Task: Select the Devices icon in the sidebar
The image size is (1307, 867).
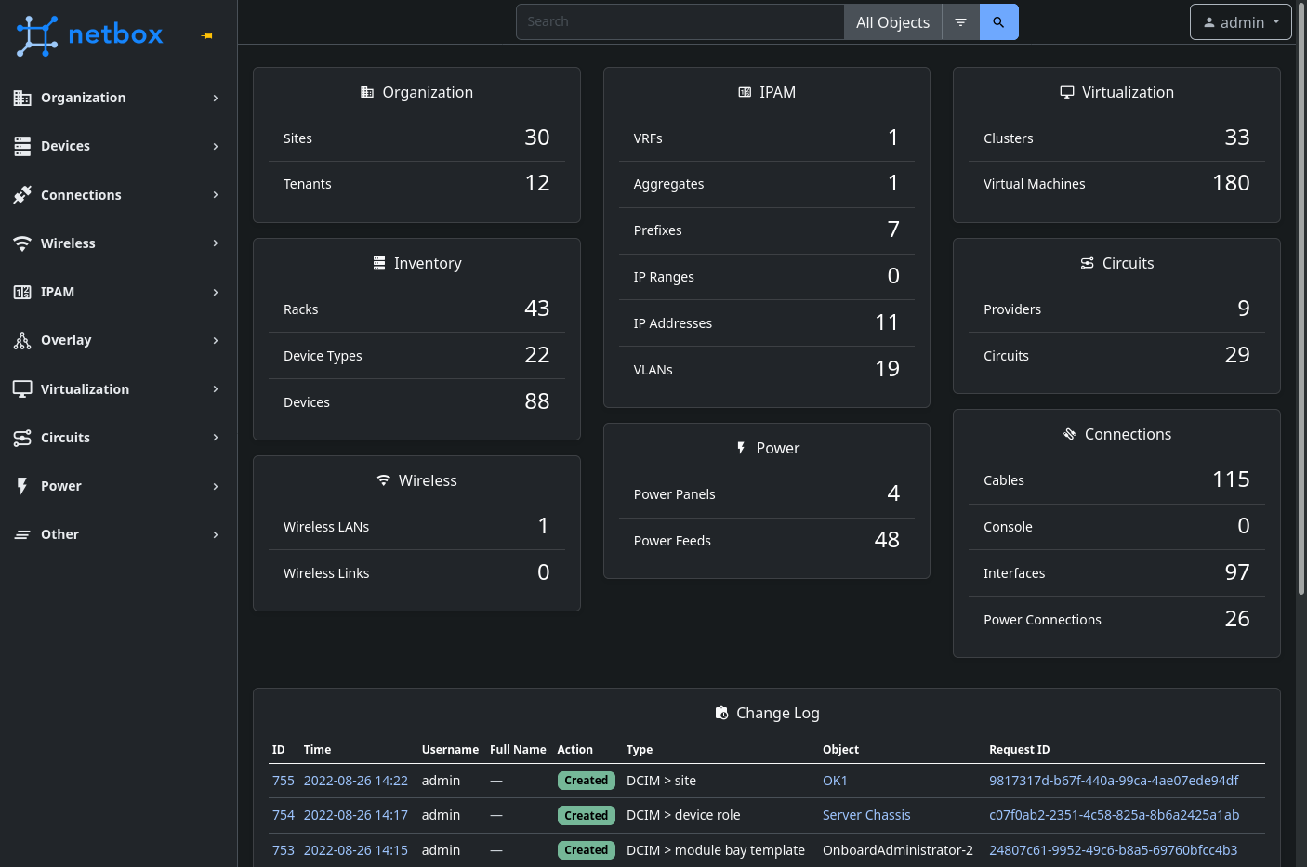Action: [x=22, y=146]
